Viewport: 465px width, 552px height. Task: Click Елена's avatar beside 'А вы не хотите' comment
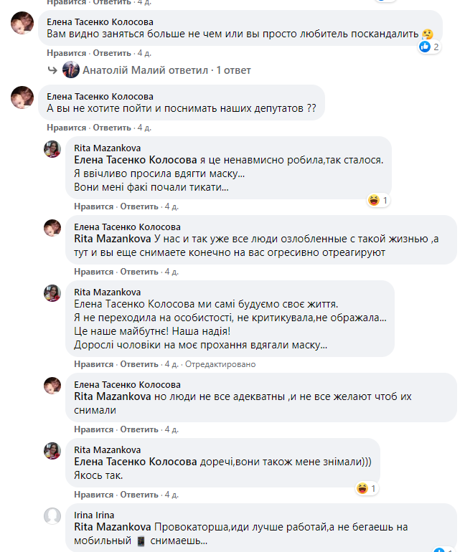pyautogui.click(x=21, y=97)
